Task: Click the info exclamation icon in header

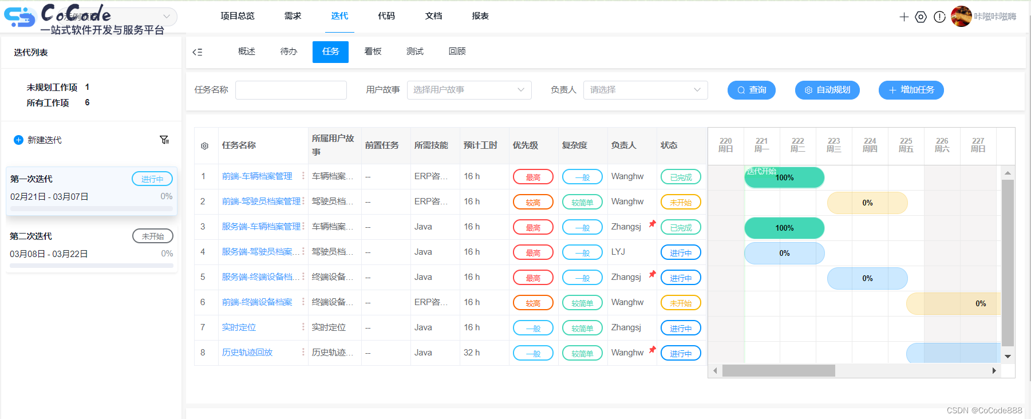Action: 939,17
